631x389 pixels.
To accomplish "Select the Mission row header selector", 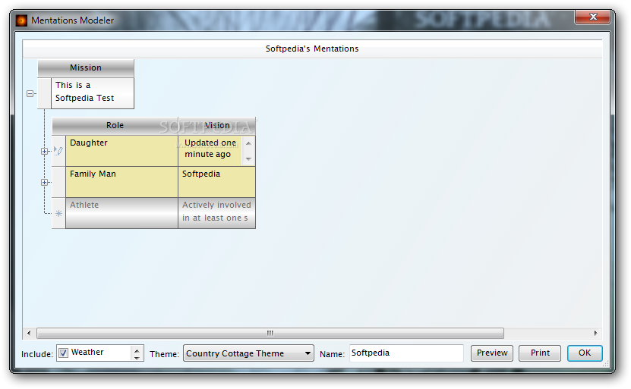I will coord(44,93).
